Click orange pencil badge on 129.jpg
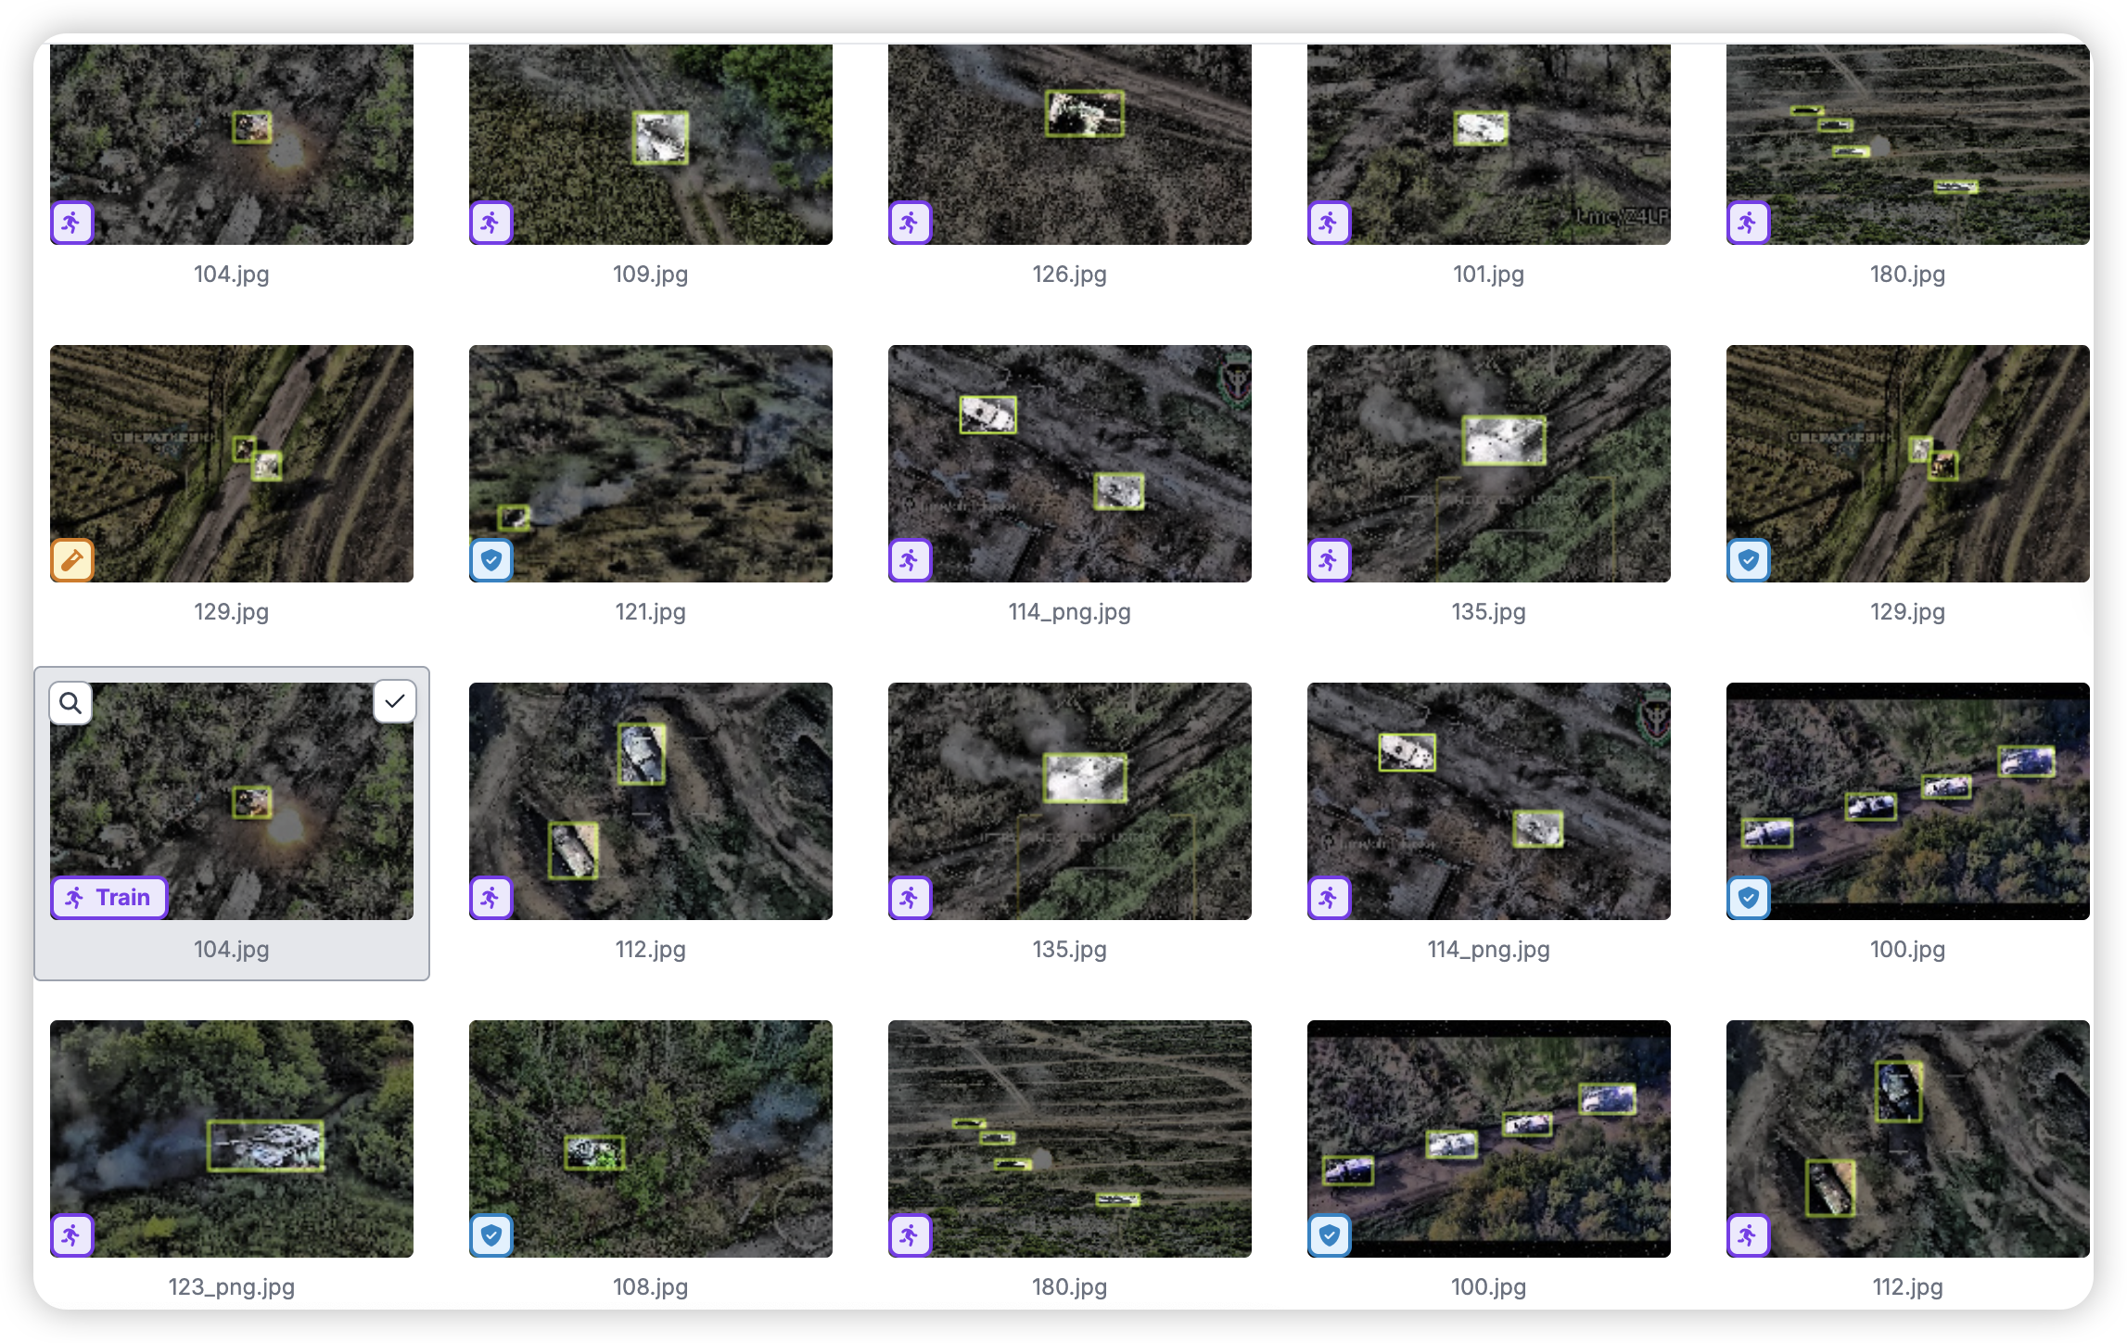 pos(72,560)
